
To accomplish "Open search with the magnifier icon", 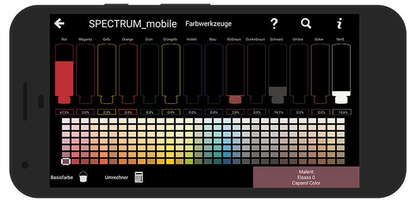I will (x=306, y=23).
